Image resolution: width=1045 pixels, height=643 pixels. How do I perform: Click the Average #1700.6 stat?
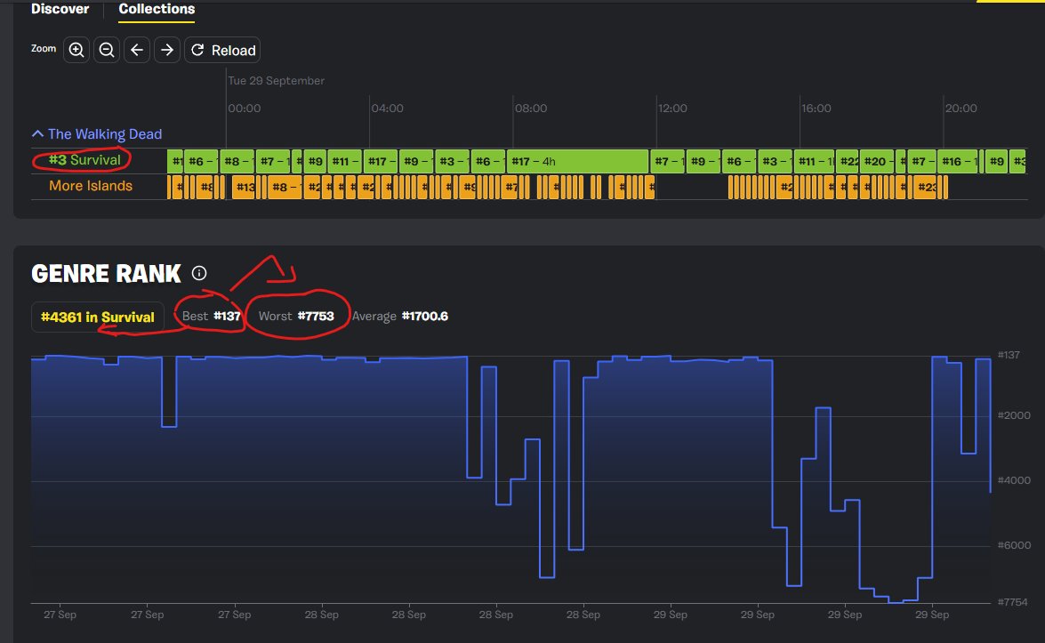tap(400, 316)
